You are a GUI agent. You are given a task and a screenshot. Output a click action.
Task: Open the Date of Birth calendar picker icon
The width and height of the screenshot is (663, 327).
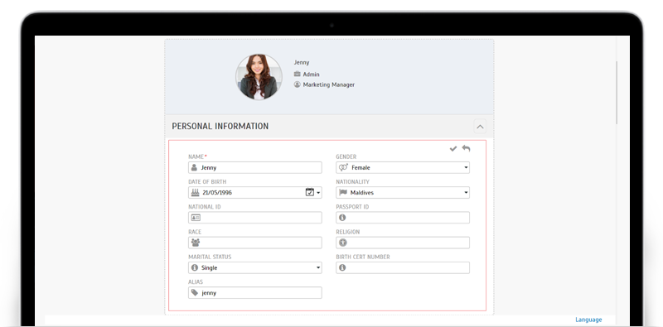[310, 192]
